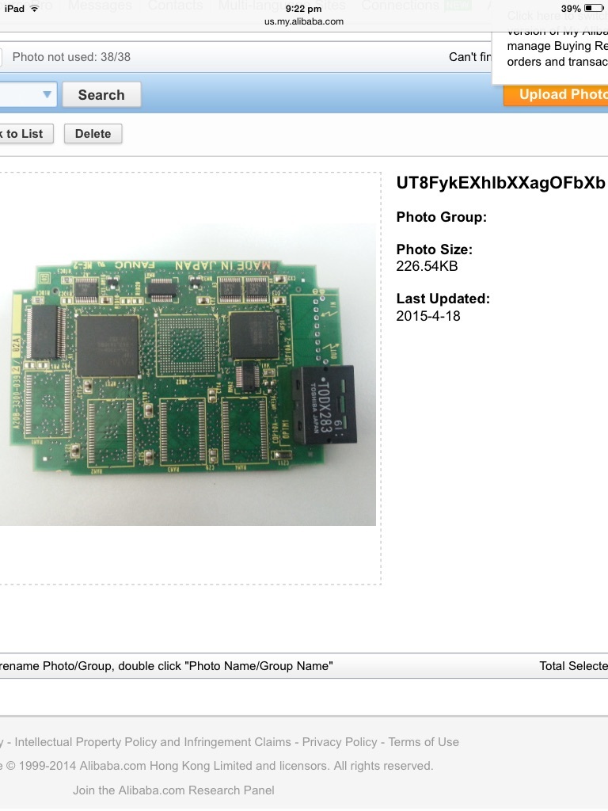Click the Alibaba.com copyright notice text

[217, 766]
